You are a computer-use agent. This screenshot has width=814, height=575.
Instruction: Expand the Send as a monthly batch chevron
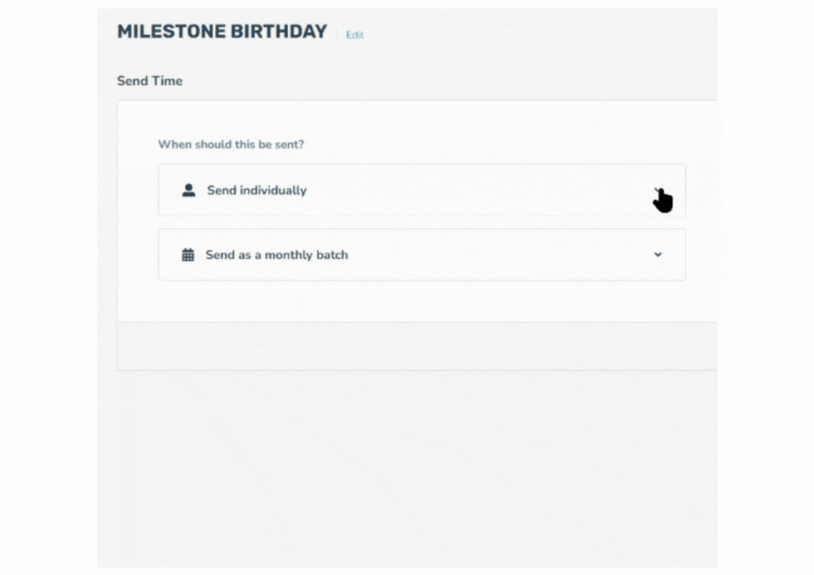pyautogui.click(x=658, y=255)
